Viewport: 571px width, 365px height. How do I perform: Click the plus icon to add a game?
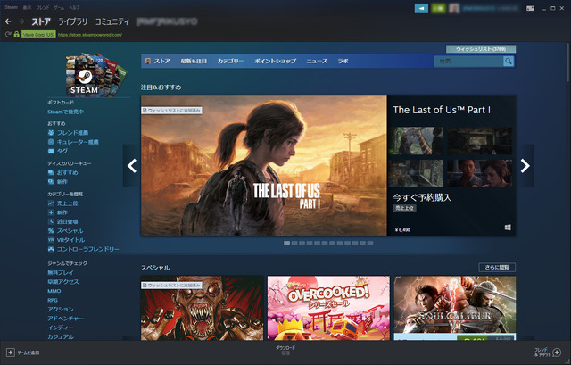pos(11,353)
